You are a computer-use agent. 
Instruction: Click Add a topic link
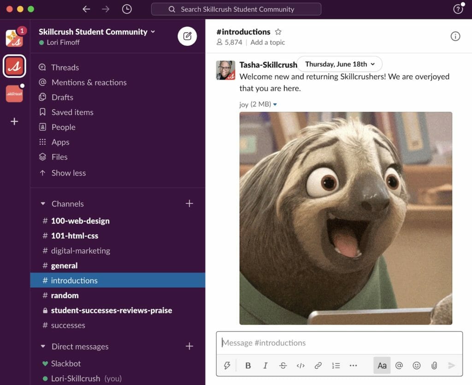pos(268,42)
